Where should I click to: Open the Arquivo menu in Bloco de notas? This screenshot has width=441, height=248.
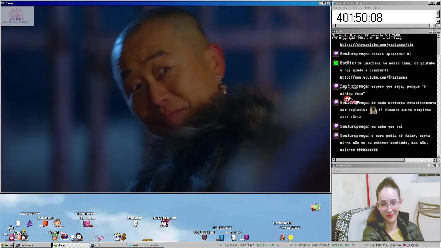(x=337, y=8)
